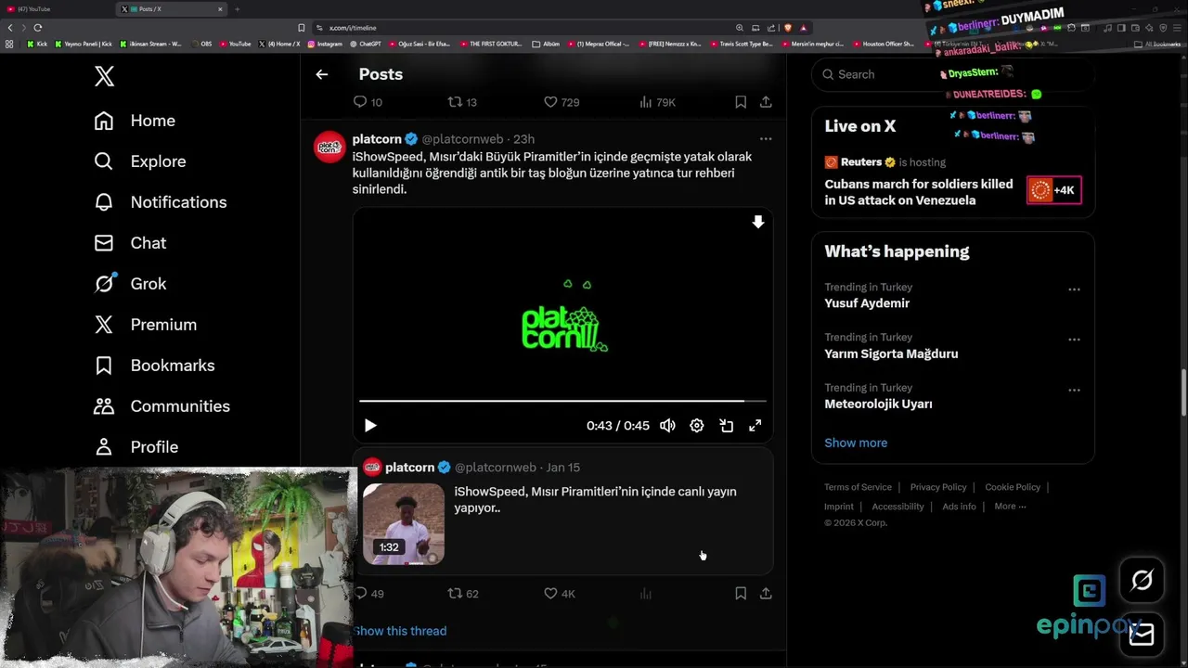
Task: Bookmark the post with 729 likes
Action: [741, 102]
